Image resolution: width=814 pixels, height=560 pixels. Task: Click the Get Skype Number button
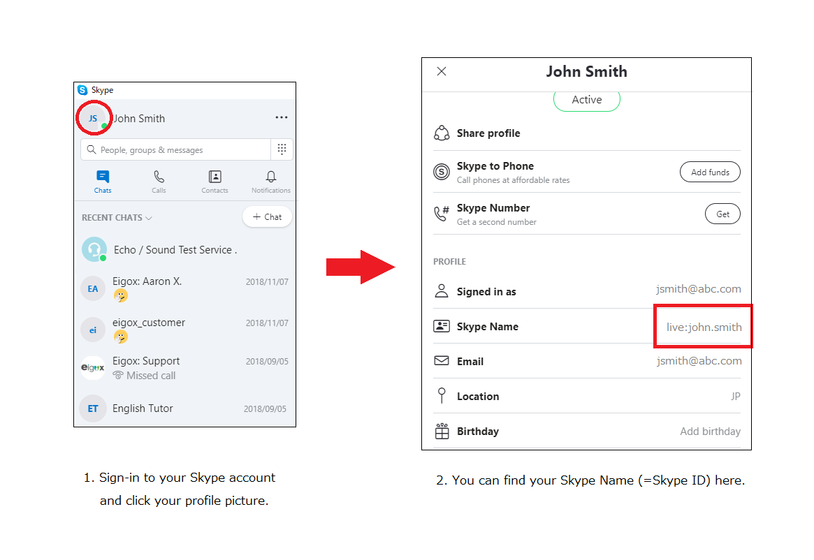point(722,214)
